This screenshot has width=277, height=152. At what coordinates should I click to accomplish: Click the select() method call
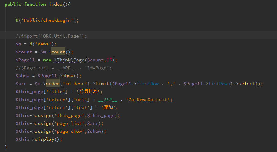249,84
